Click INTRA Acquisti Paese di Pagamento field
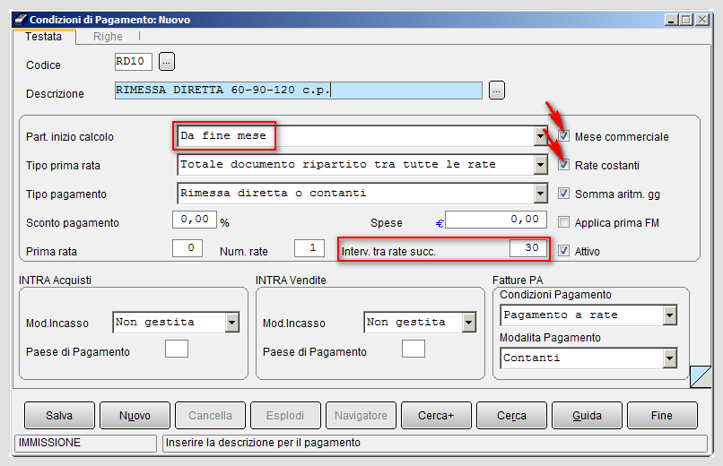 (177, 349)
